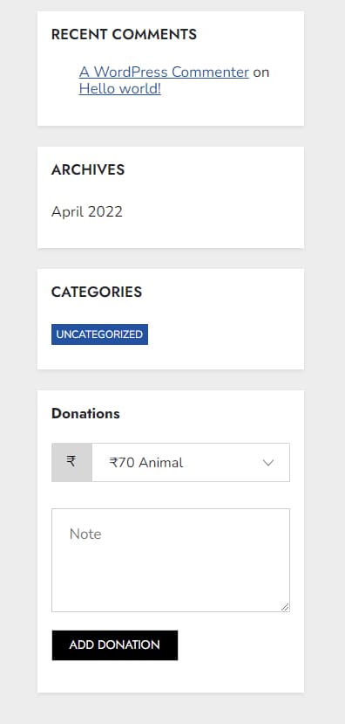Click the Donations widget heading
This screenshot has width=345, height=724.
coord(85,414)
